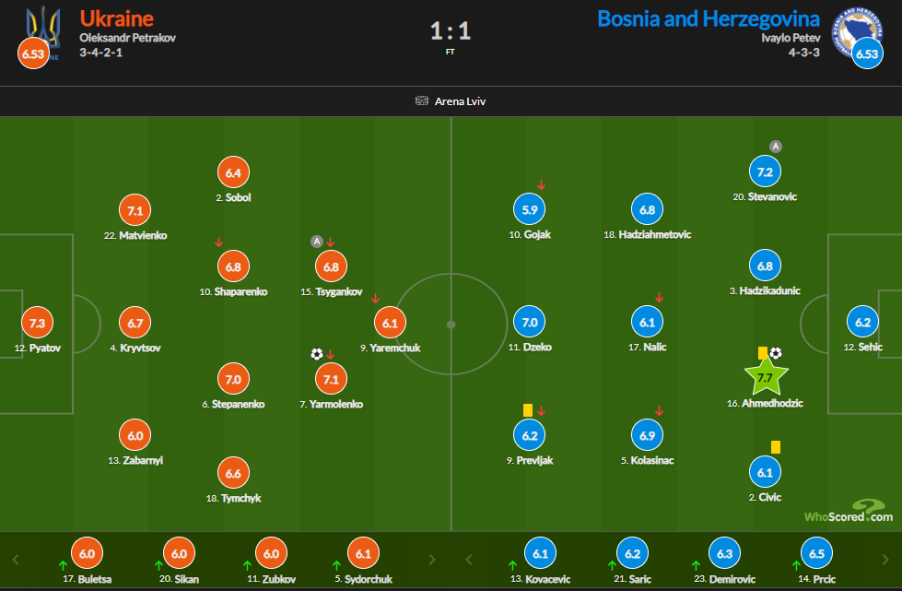Click the WhoScored.com logo
This screenshot has height=591, width=902.
pos(848,513)
